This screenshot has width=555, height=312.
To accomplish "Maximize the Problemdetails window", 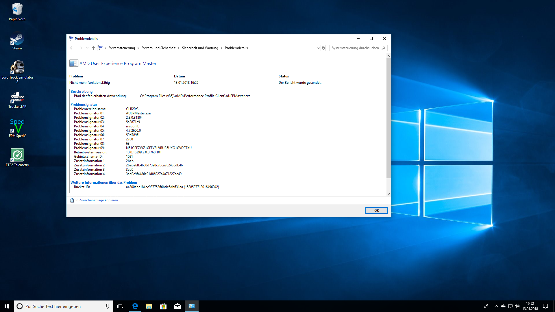I will (x=371, y=38).
